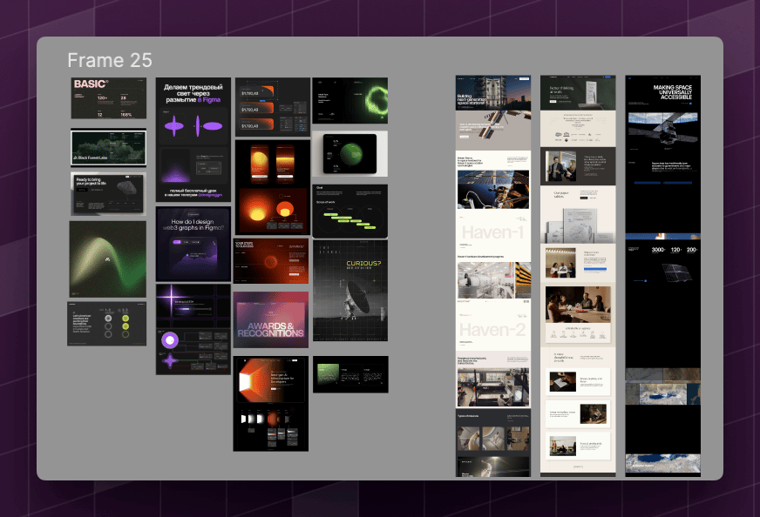Select "Making Space Universally Accessible" page screenshot
Screen dimensions: 760x517
663,276
